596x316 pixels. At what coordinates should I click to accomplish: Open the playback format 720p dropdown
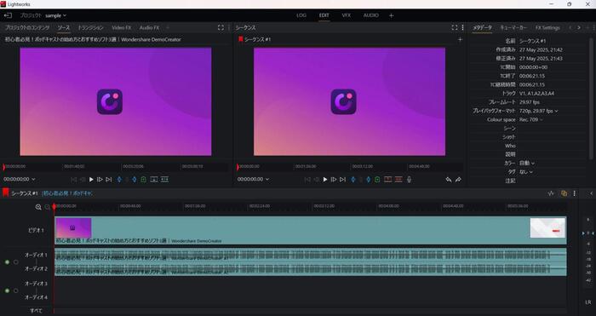point(539,111)
